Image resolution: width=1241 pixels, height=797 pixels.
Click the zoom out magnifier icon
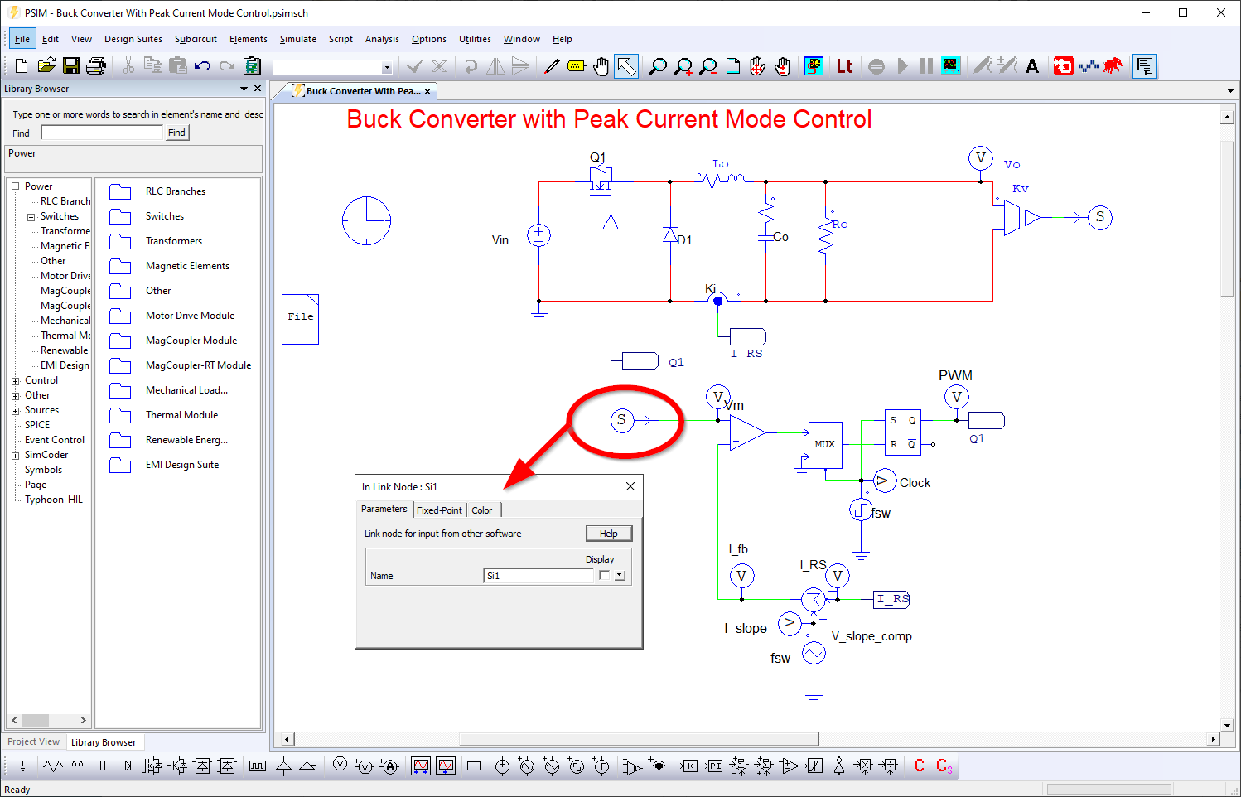click(707, 66)
